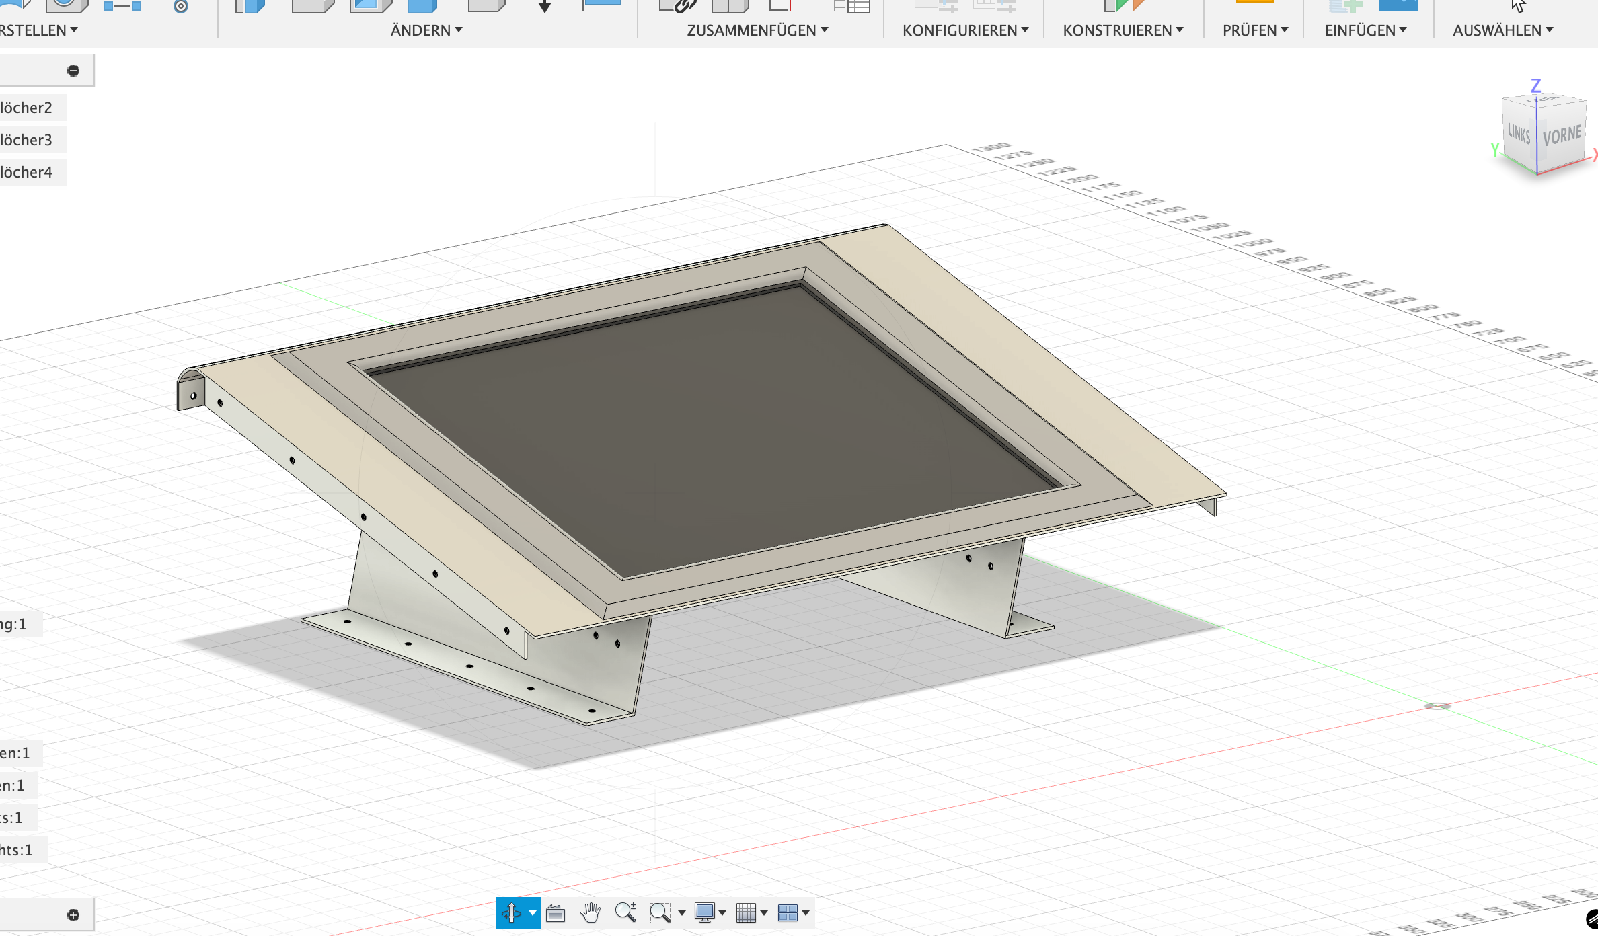1598x936 pixels.
Task: Click the KONFIGURIEREN toolbar button
Action: (965, 30)
